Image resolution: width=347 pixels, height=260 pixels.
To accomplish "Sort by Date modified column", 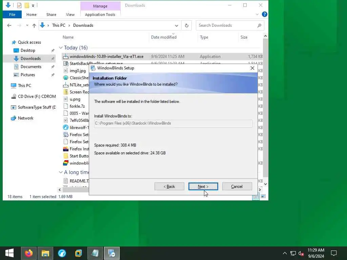I will coord(164,37).
